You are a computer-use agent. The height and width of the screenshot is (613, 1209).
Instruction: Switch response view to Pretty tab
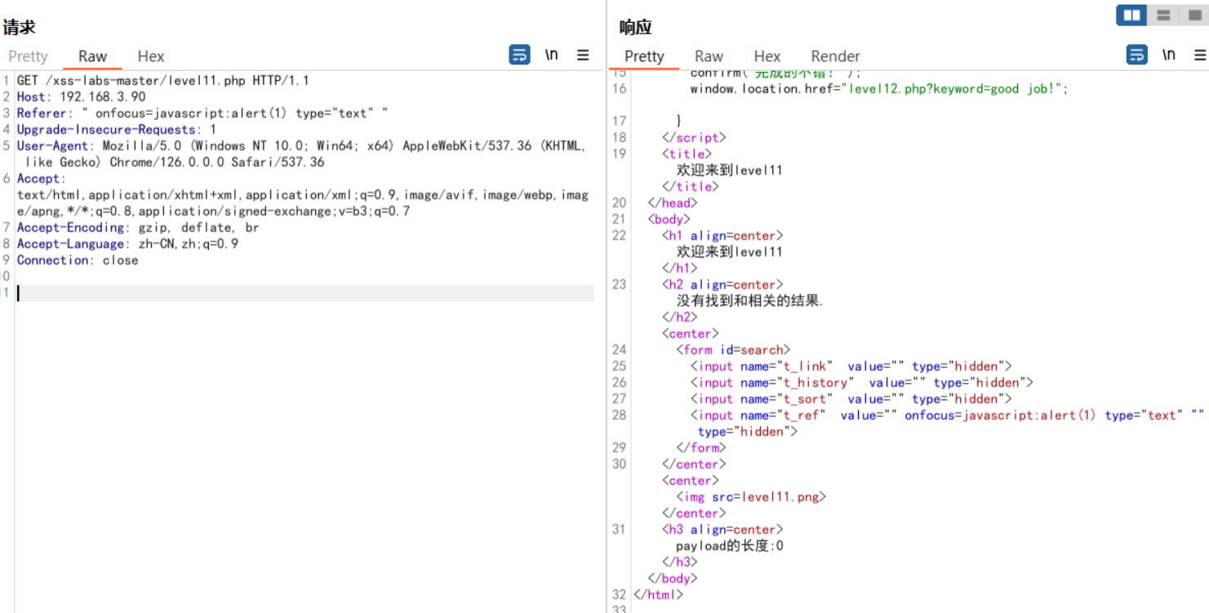(x=644, y=56)
